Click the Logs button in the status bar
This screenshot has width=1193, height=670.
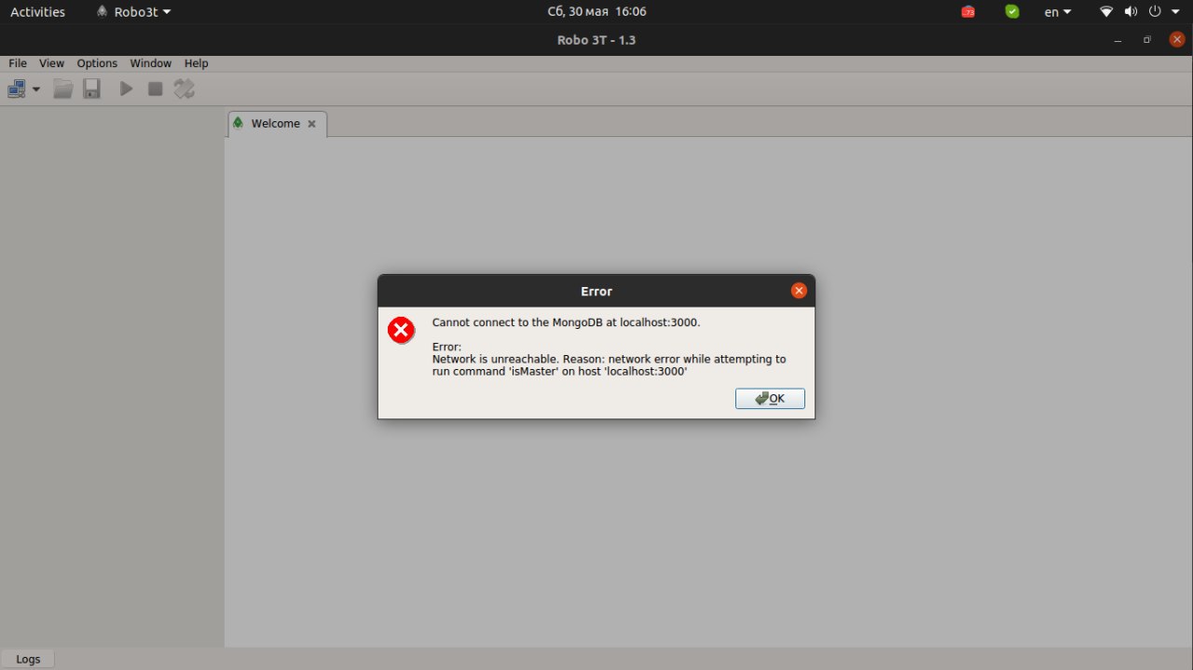28,659
